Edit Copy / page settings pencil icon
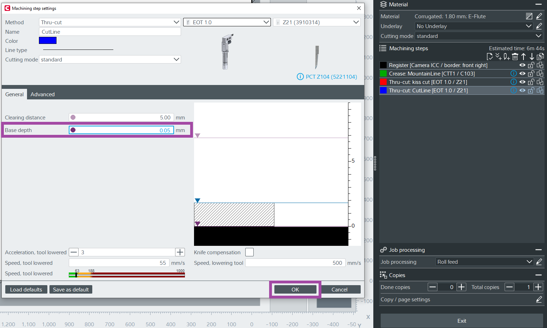This screenshot has height=328, width=547. coord(539,300)
